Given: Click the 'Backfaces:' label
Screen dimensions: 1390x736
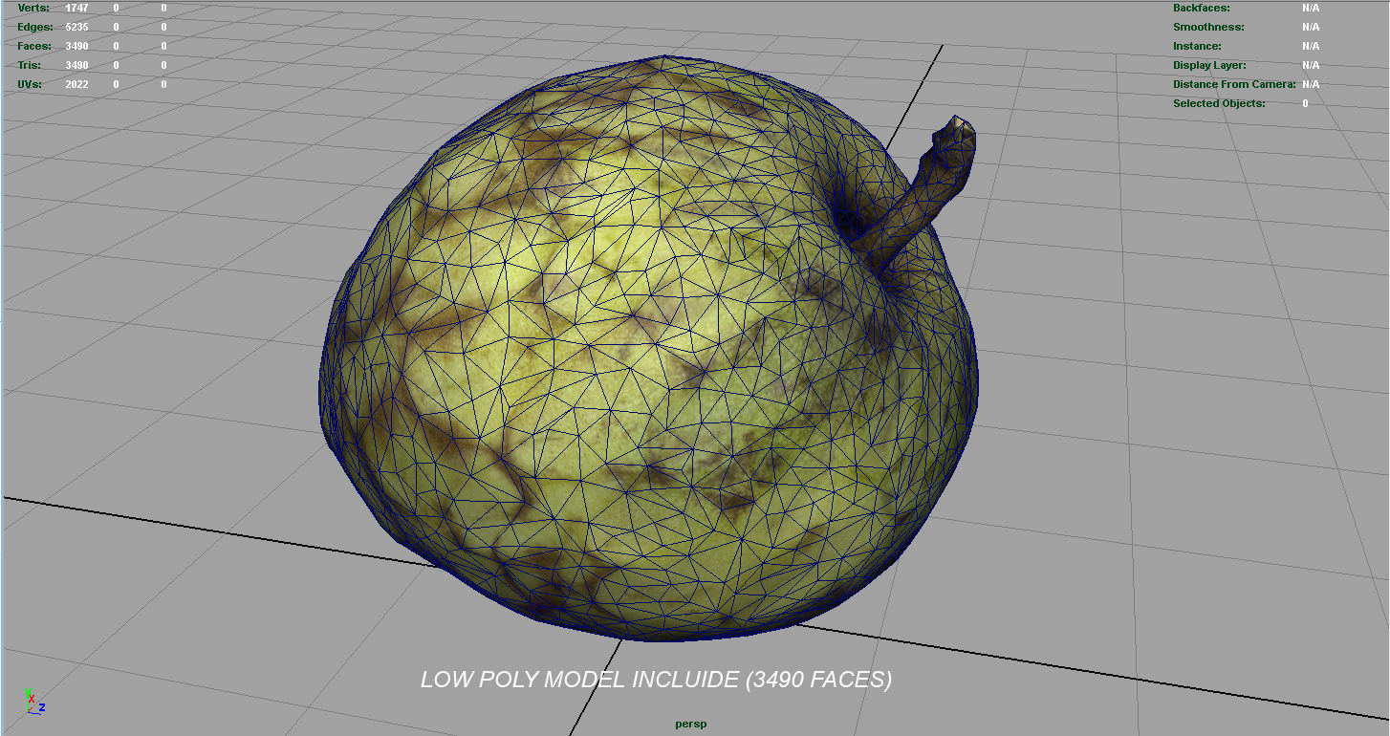Looking at the screenshot, I should [x=1202, y=8].
